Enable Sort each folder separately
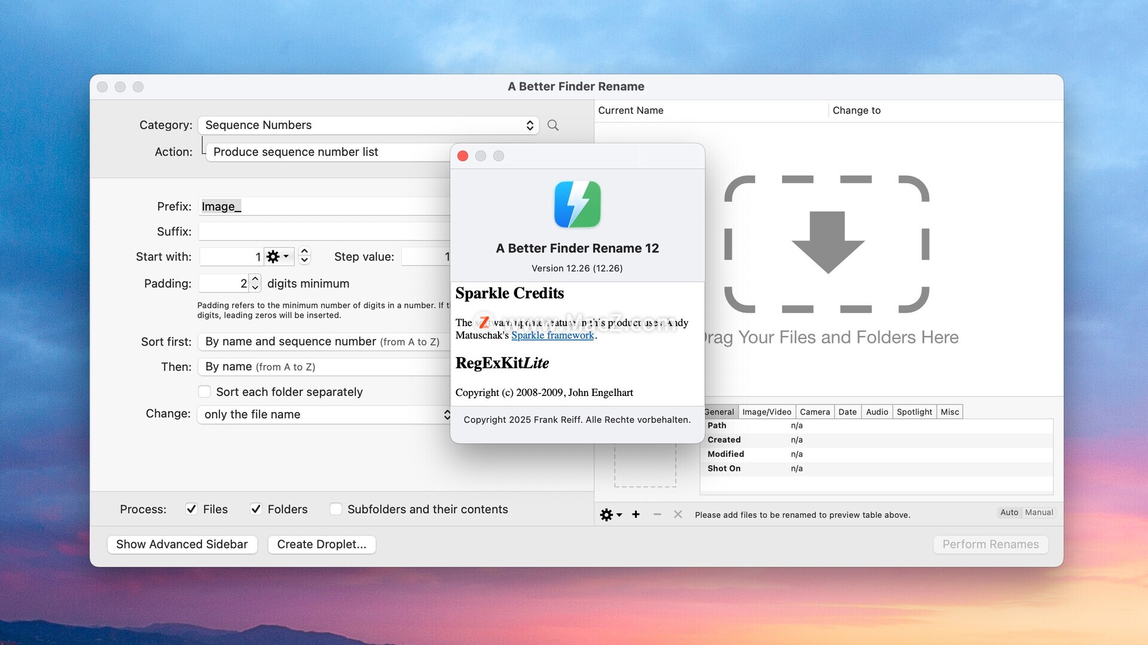The width and height of the screenshot is (1148, 645). (x=204, y=392)
